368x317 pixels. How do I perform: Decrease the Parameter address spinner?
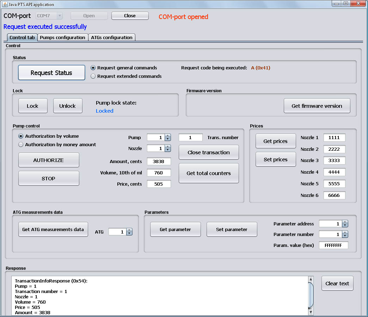(x=345, y=226)
